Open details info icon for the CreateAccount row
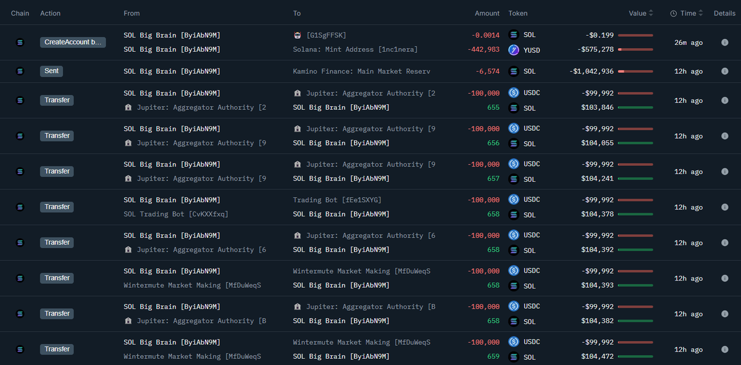Screen dimensions: 741x365 tap(725, 43)
